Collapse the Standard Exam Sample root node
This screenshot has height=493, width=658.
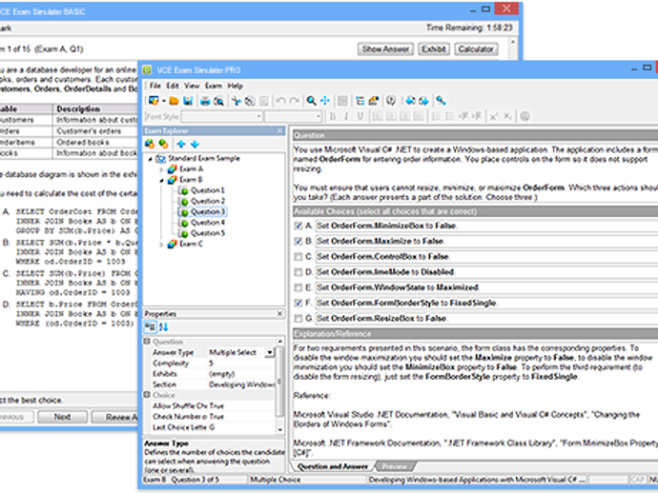click(x=151, y=159)
